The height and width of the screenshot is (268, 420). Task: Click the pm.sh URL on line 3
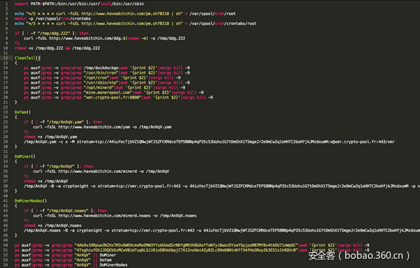pyautogui.click(x=122, y=12)
